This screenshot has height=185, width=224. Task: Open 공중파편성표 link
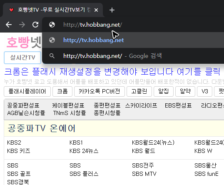(x=23, y=105)
